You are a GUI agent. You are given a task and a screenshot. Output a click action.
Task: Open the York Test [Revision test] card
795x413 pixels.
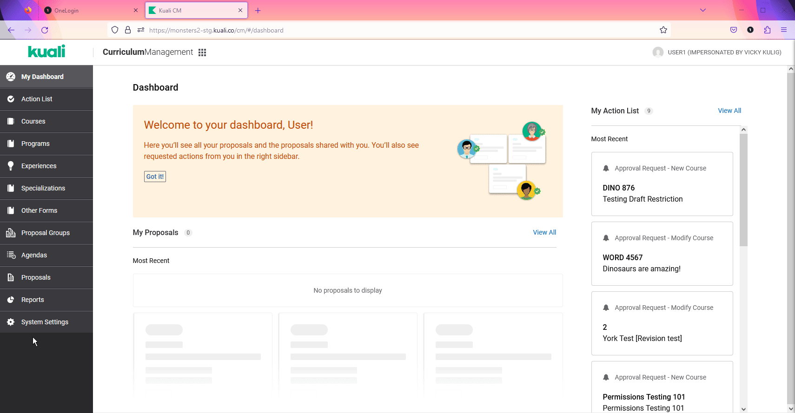tap(662, 323)
